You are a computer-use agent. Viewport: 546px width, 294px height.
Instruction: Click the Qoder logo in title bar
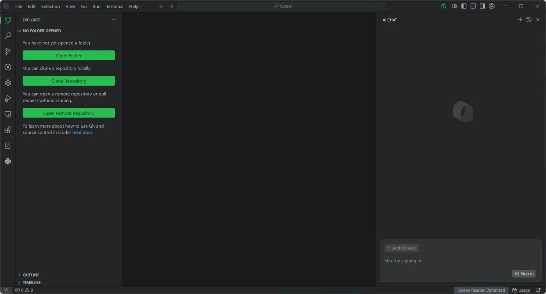tap(6, 6)
